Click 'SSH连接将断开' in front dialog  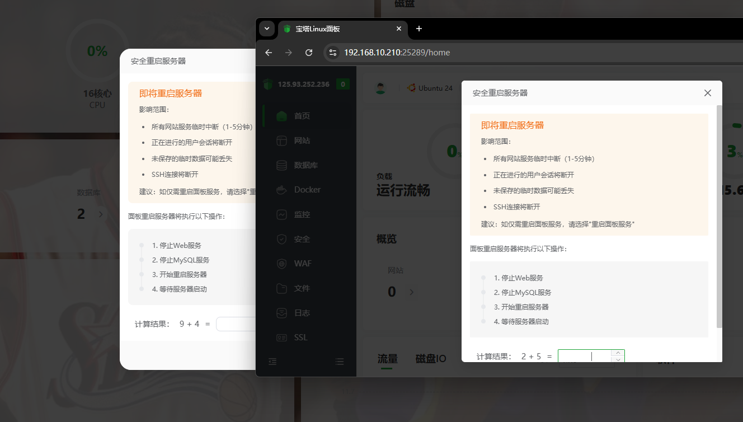517,207
